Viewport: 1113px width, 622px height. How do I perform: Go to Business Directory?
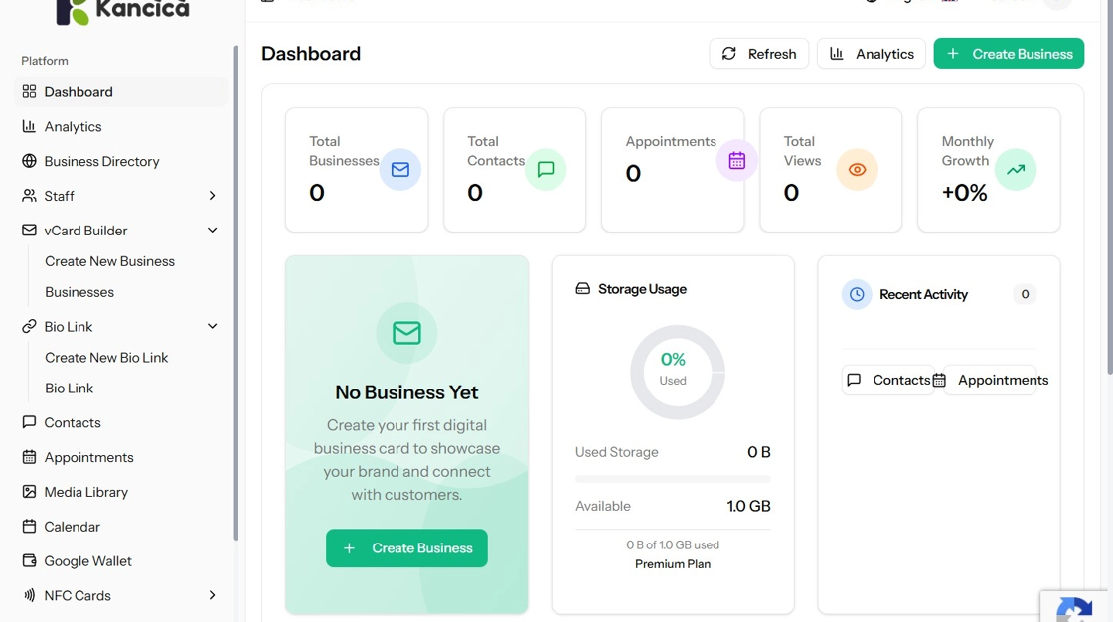[x=120, y=161]
